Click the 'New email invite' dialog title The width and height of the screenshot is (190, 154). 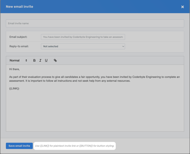click(19, 7)
